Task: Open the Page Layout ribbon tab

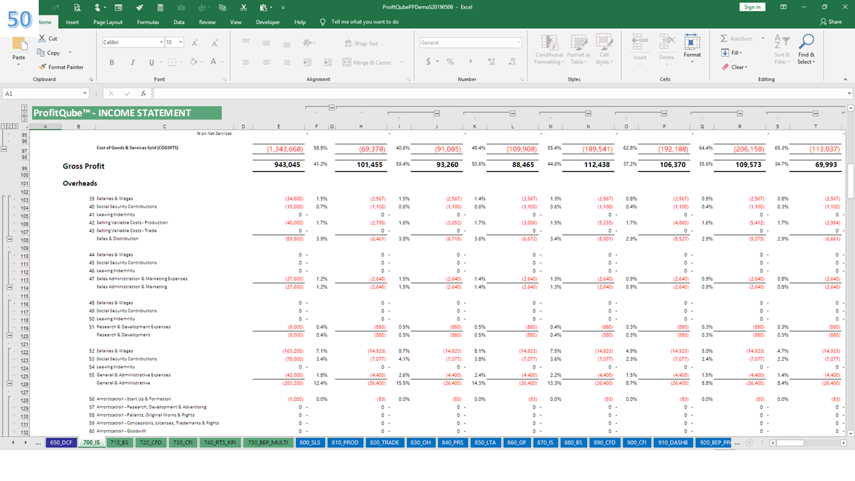Action: 108,22
